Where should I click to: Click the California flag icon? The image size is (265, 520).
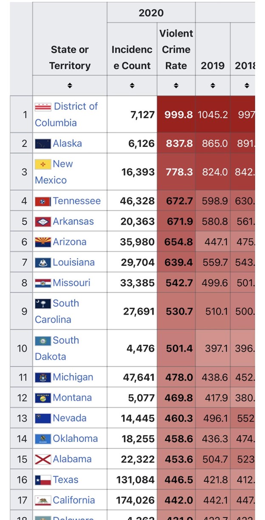click(43, 500)
